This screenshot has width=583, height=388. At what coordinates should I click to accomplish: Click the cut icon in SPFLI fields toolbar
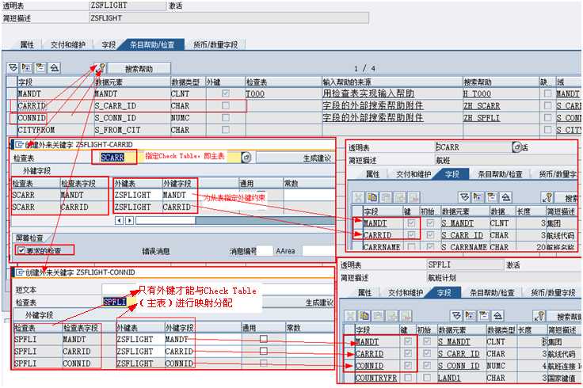(350, 315)
